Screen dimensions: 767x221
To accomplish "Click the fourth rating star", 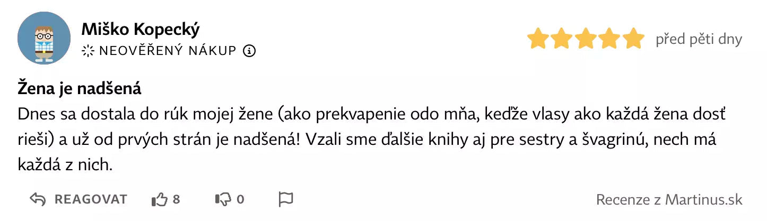I will tap(609, 39).
